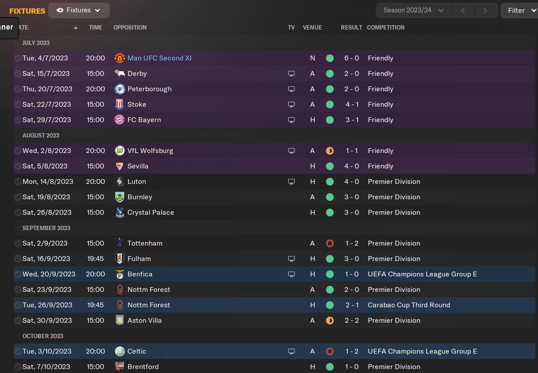Click the TV icon on the Fulham row
Screen dimensions: 538x373
pyautogui.click(x=291, y=259)
